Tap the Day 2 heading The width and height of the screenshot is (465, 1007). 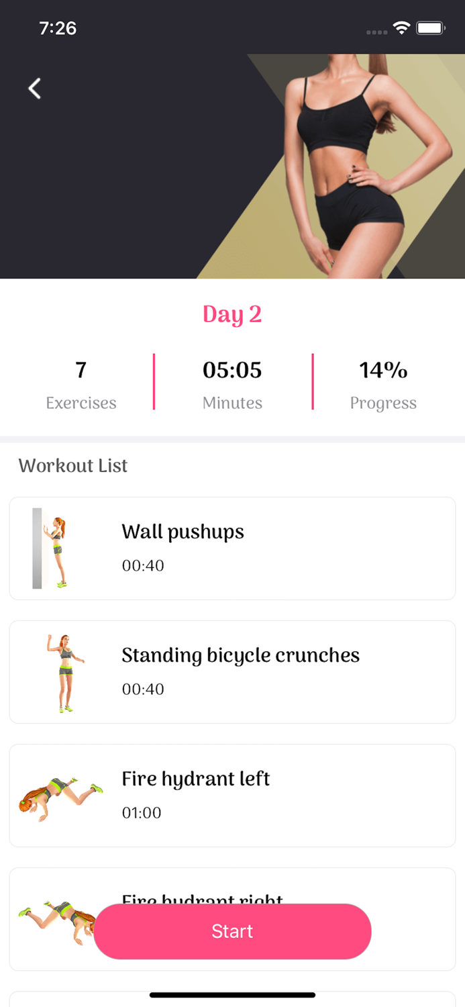[232, 314]
